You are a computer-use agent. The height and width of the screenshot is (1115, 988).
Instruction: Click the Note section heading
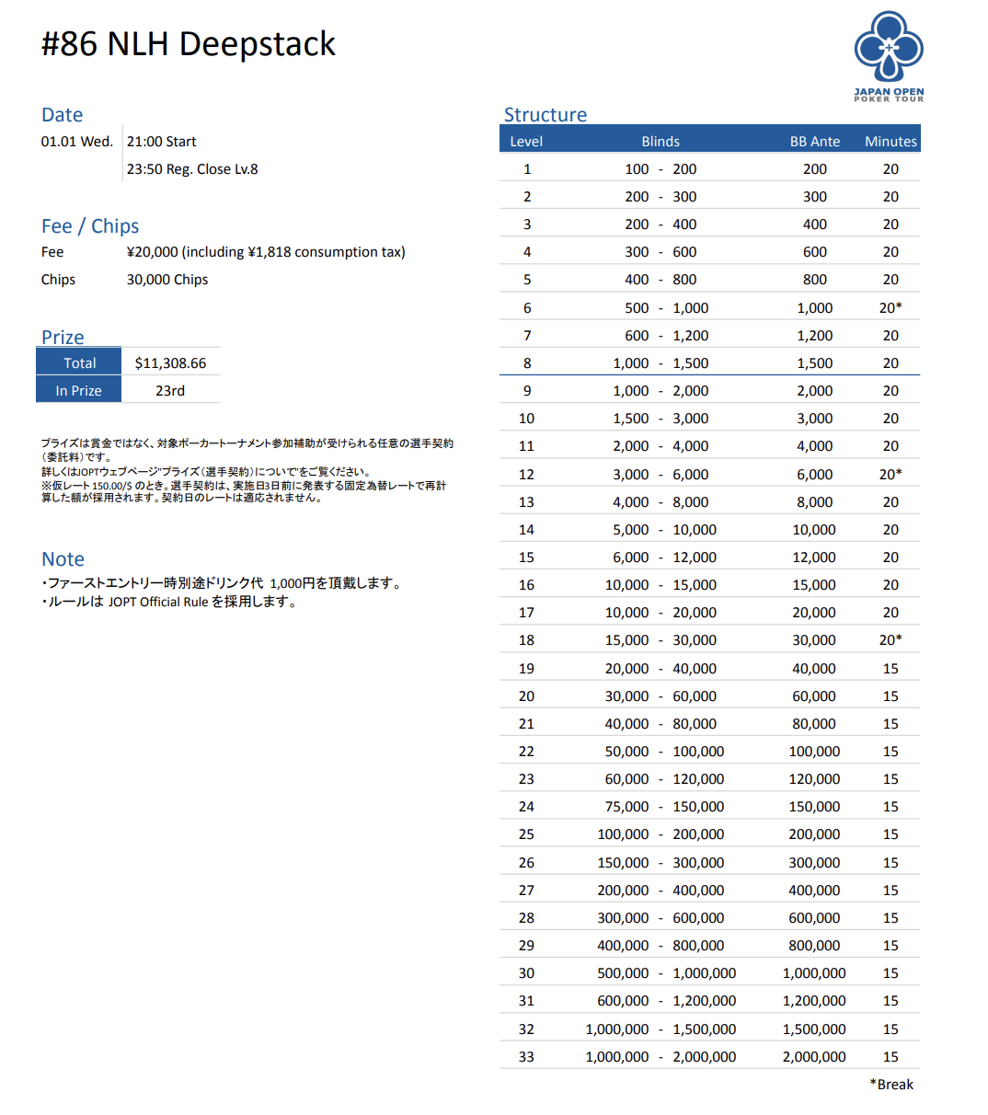63,559
